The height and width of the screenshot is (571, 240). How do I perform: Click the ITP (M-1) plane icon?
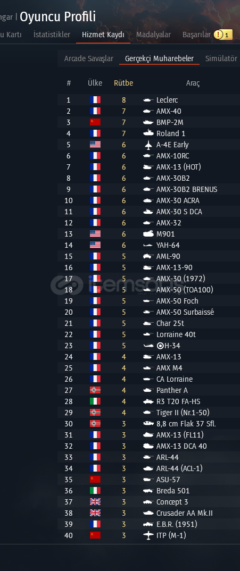pos(148,536)
